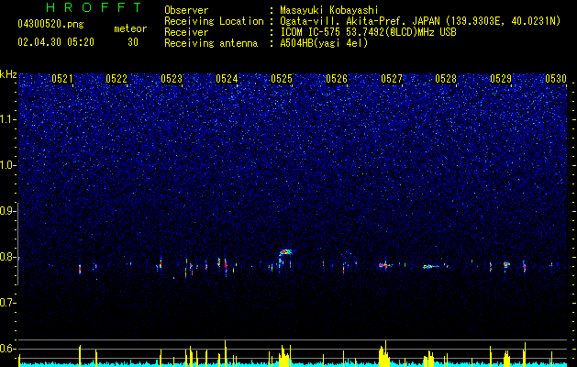Click the 0526 time marker
The width and height of the screenshot is (577, 367).
click(x=337, y=79)
